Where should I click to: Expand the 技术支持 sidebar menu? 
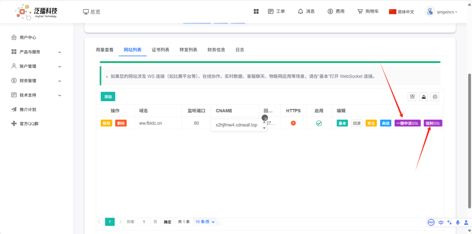36,95
